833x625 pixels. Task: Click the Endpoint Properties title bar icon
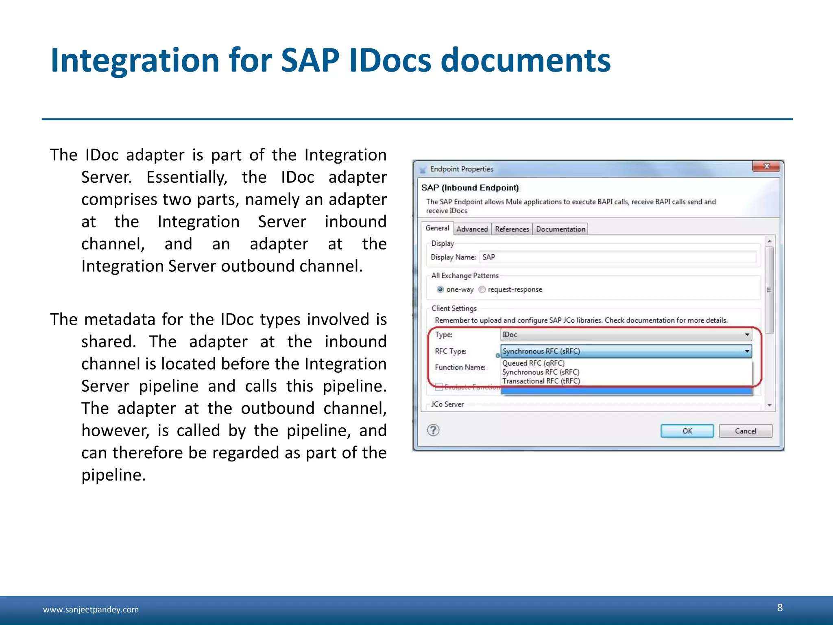pos(423,169)
